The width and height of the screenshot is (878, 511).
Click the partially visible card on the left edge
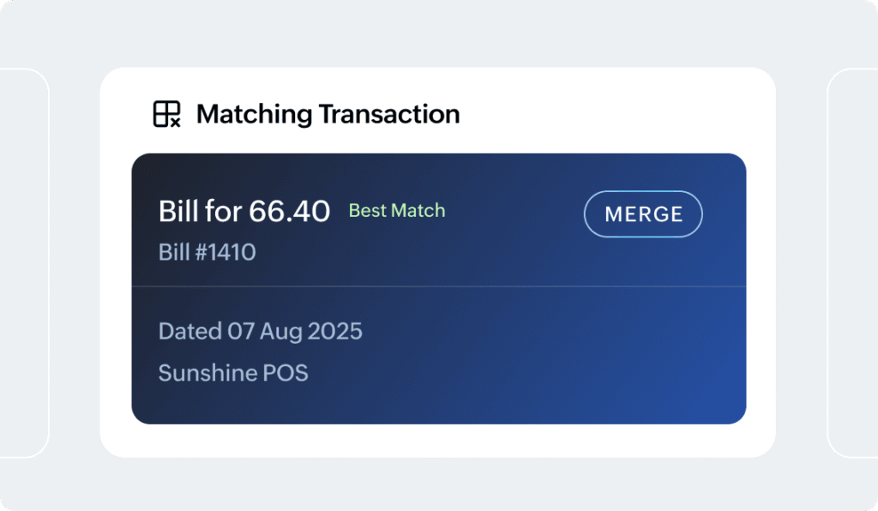(x=24, y=262)
